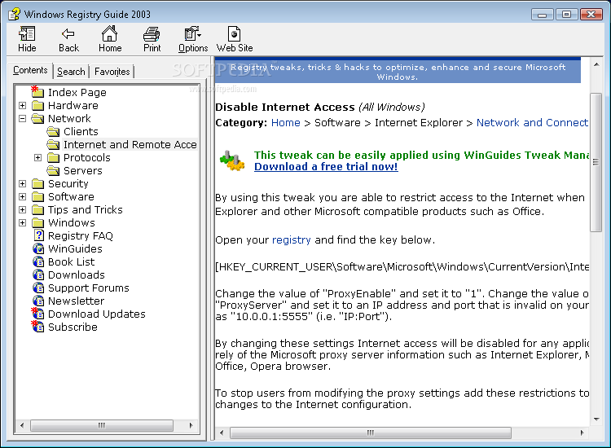Click the Tips and Tricks folder icon
This screenshot has width=611, height=448.
tap(37, 210)
